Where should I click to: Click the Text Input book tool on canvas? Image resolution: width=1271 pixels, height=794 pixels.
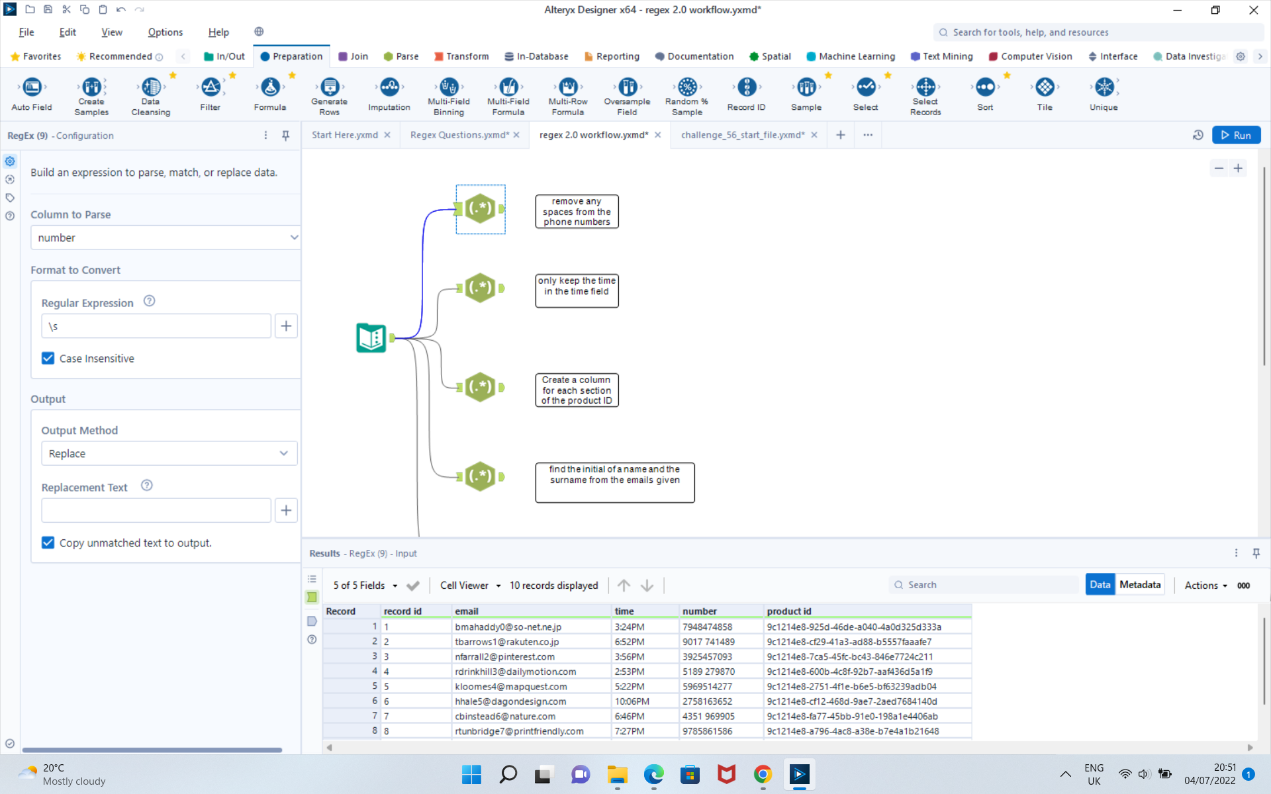(371, 338)
